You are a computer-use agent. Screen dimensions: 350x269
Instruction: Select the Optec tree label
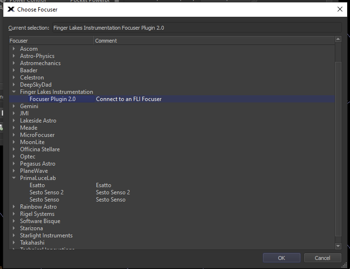pyautogui.click(x=28, y=157)
